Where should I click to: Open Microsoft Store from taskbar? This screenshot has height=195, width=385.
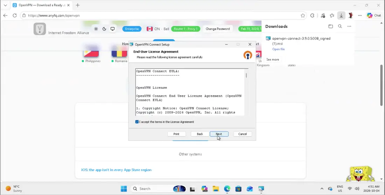point(238,189)
